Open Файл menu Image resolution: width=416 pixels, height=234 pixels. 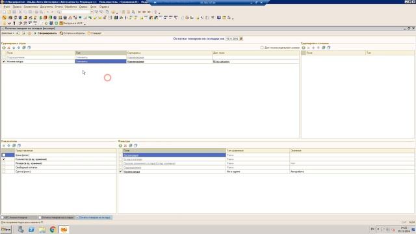(6, 6)
